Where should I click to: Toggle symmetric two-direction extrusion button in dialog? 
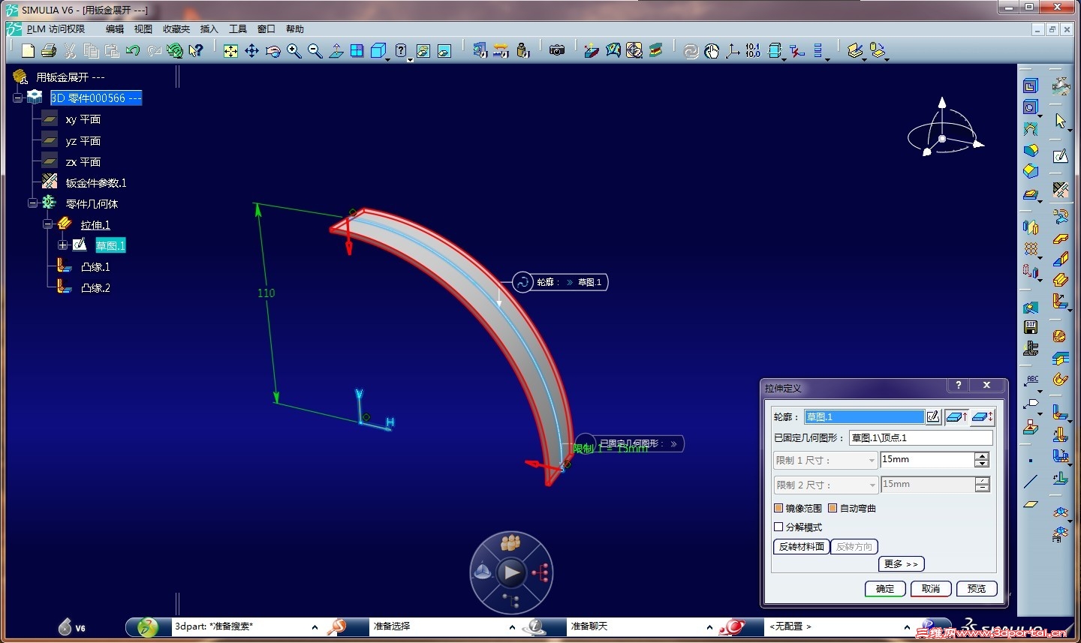(982, 416)
